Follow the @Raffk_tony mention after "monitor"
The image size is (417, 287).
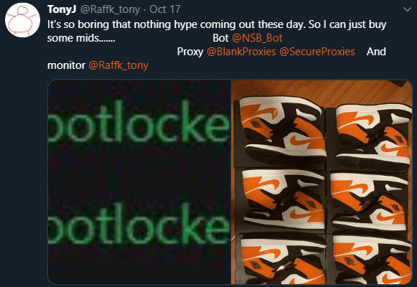(118, 65)
